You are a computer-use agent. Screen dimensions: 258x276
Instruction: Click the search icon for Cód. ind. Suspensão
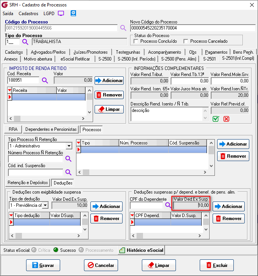click(68, 172)
